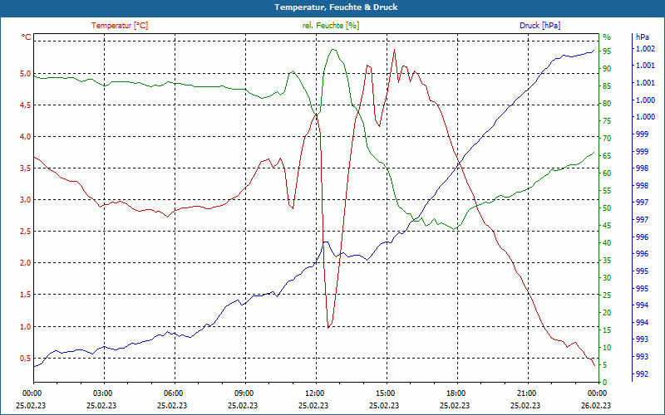Viewport: 665px width, 415px height.
Task: Click the 18:00 time label
Action: pos(456,393)
